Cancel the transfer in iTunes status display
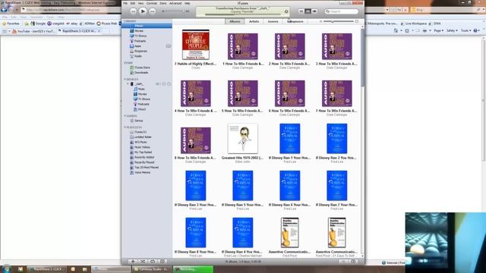 (286, 12)
